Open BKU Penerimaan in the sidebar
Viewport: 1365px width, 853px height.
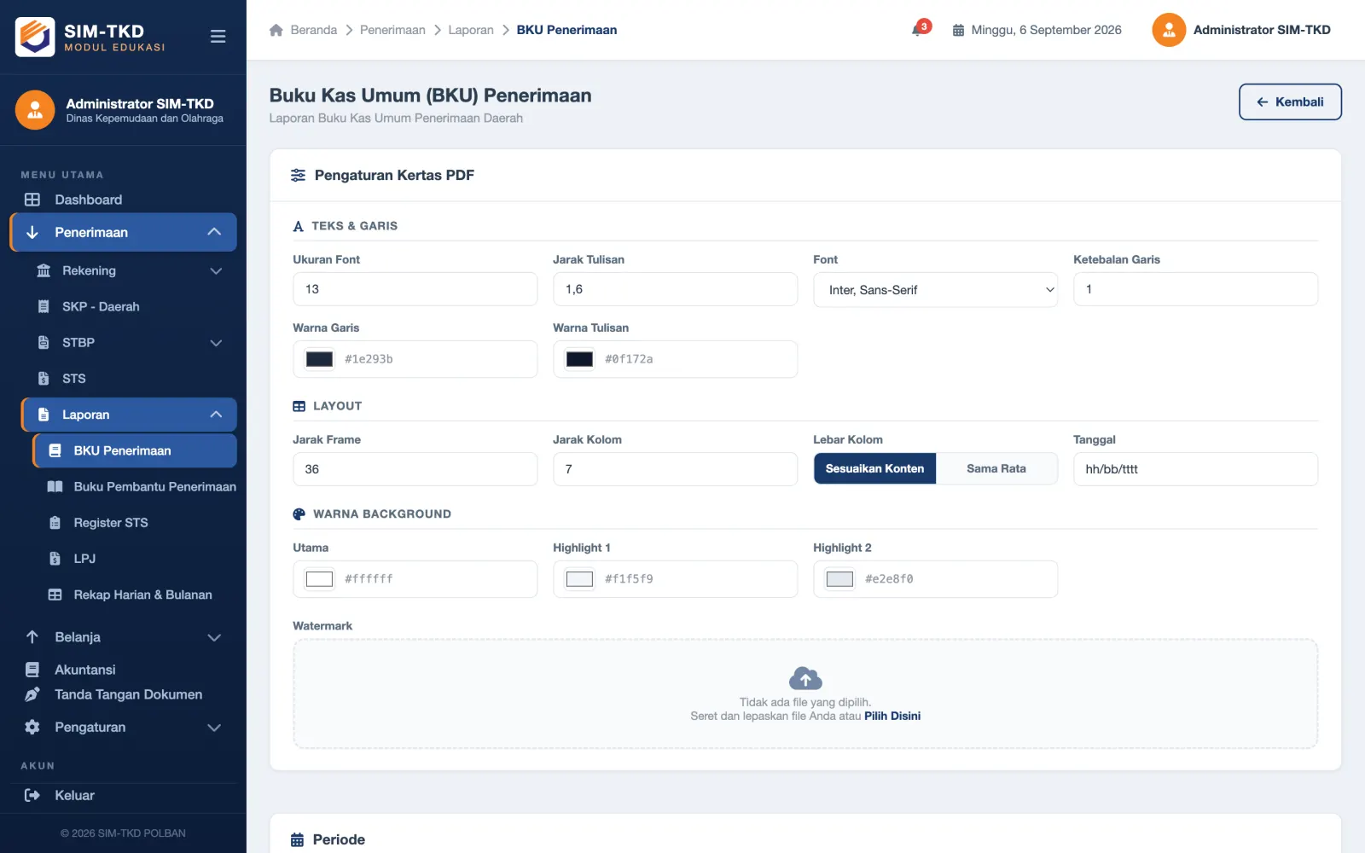click(135, 450)
